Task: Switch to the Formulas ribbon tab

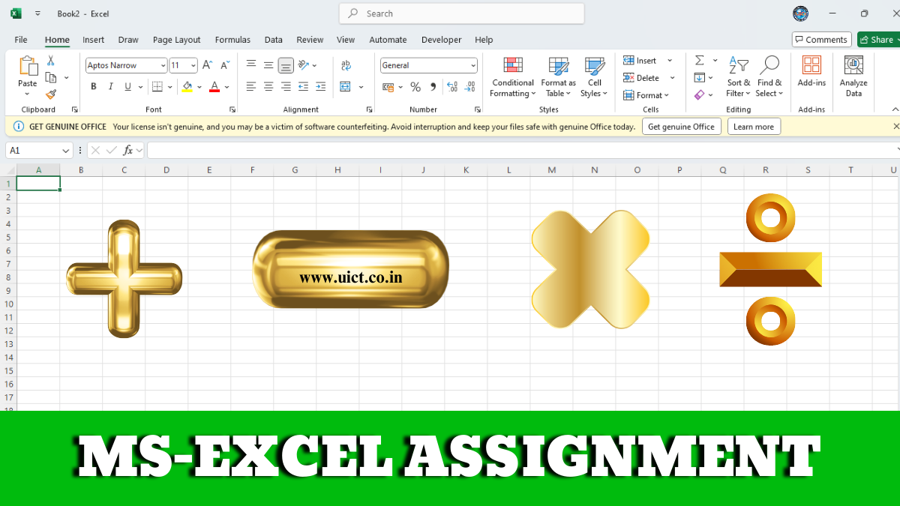Action: pyautogui.click(x=232, y=40)
